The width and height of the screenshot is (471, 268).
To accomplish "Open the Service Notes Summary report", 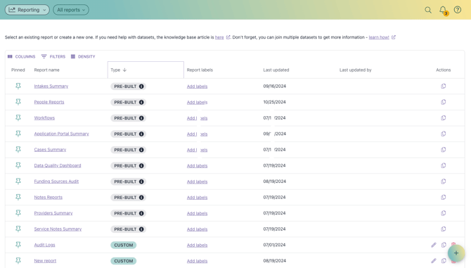I will [58, 229].
